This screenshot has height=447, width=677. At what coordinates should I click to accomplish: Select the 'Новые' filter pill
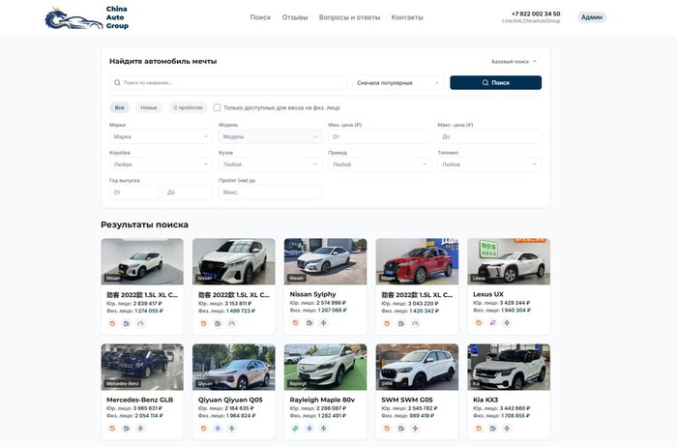point(149,107)
